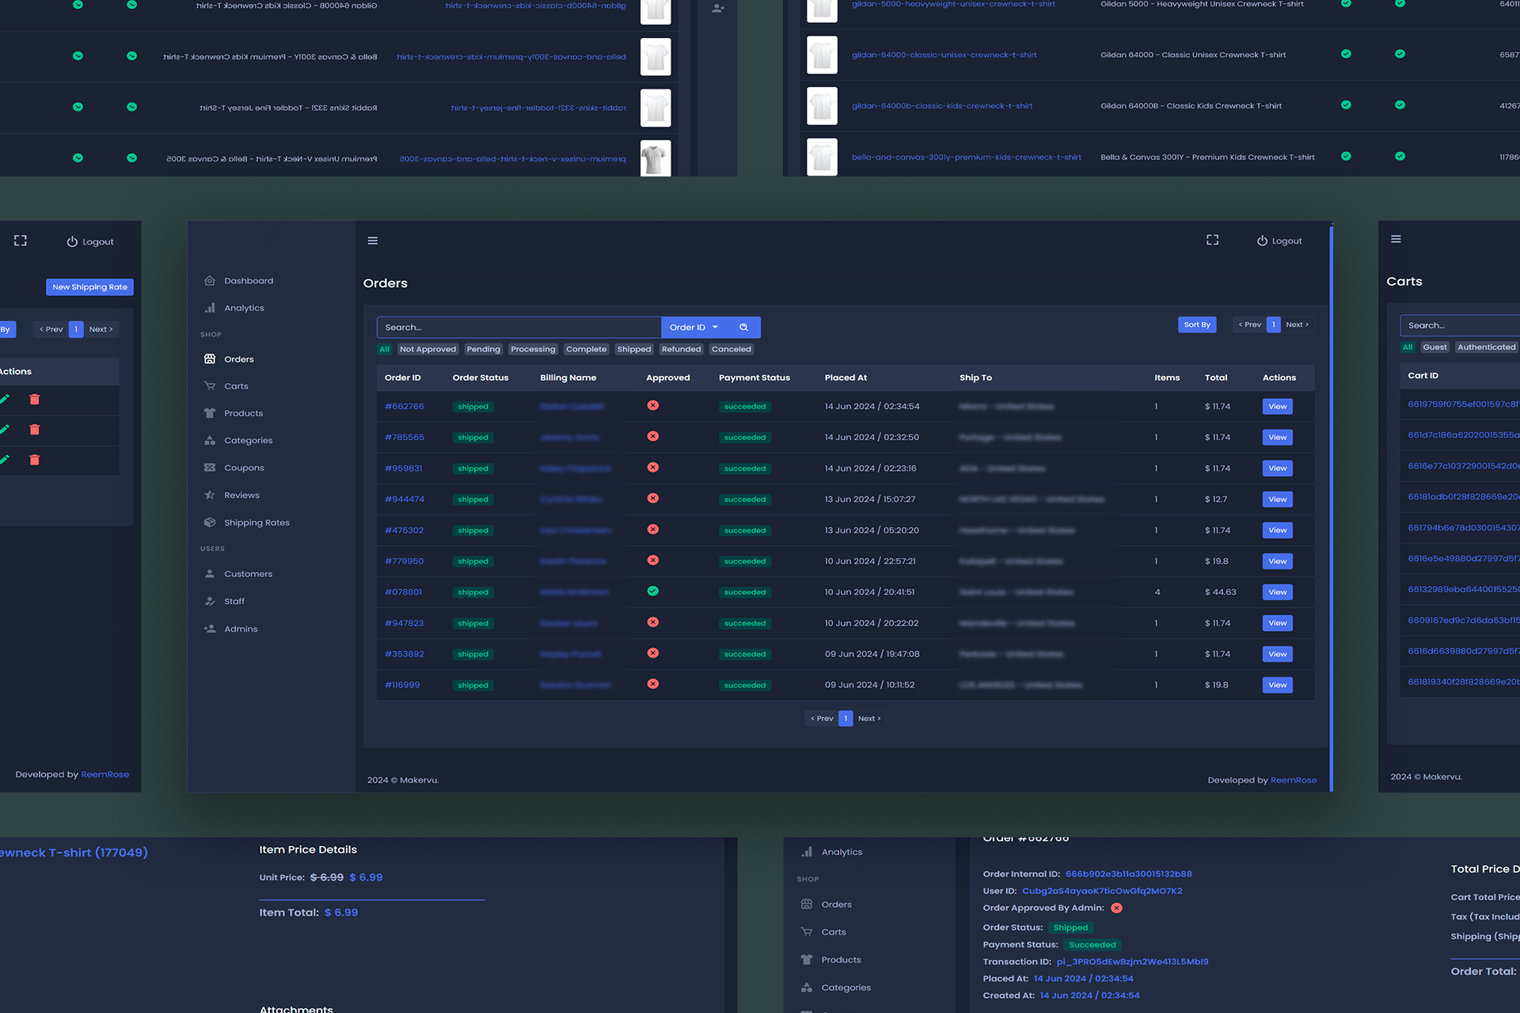Open Coupons from the sidebar
This screenshot has height=1013, width=1520.
244,468
